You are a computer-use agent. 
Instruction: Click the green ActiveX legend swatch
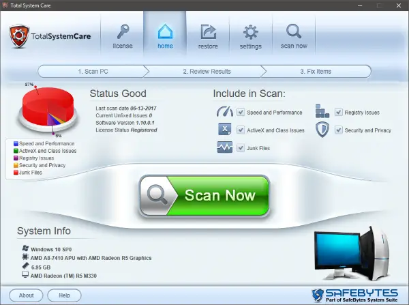(16, 151)
